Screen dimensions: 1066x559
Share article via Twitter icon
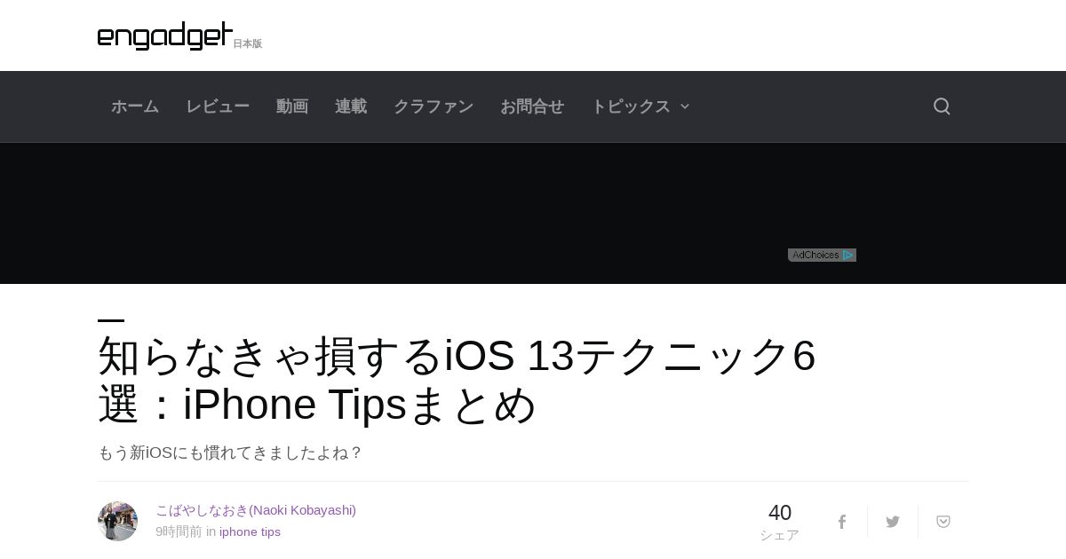tap(893, 522)
